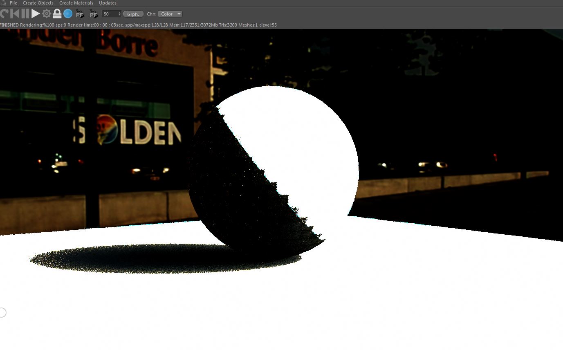The height and width of the screenshot is (350, 563).
Task: Toggle the resolution lock padlock icon
Action: [x=57, y=14]
